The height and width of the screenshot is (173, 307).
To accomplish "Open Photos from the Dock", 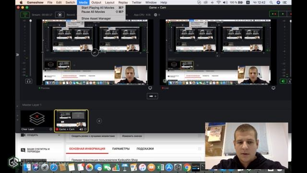I will [x=89, y=168].
